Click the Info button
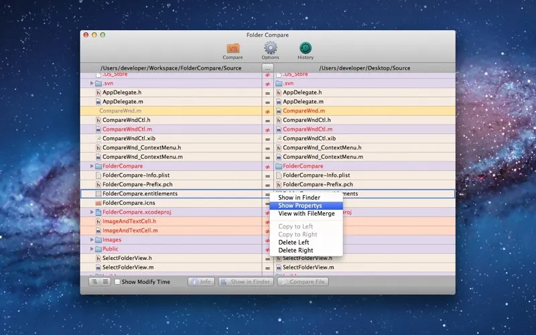Image resolution: width=536 pixels, height=335 pixels. 202,281
